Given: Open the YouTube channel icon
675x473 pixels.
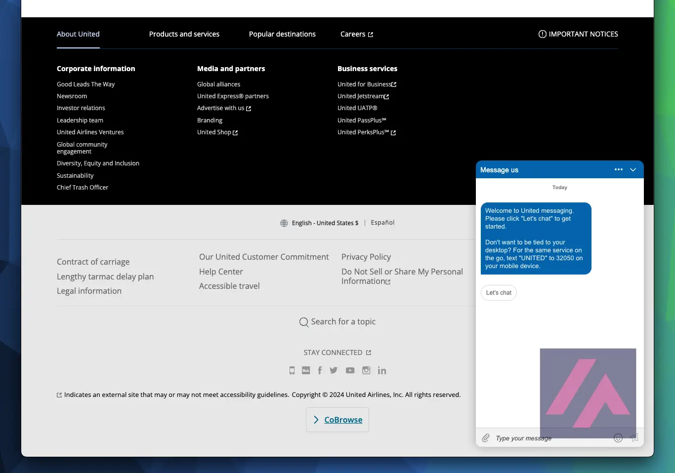Looking at the screenshot, I should point(350,370).
